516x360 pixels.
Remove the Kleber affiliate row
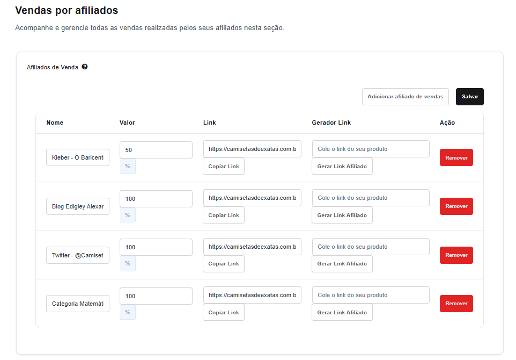[x=456, y=157]
